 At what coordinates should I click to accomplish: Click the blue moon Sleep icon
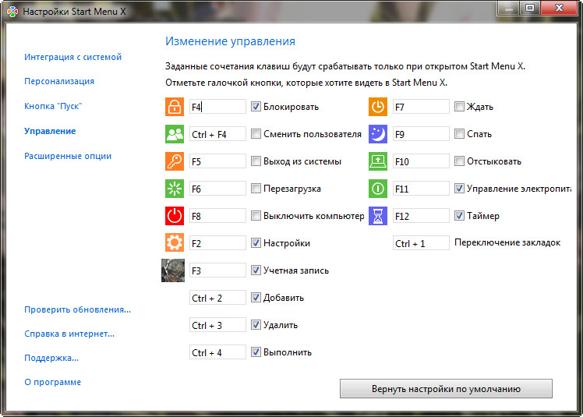378,134
